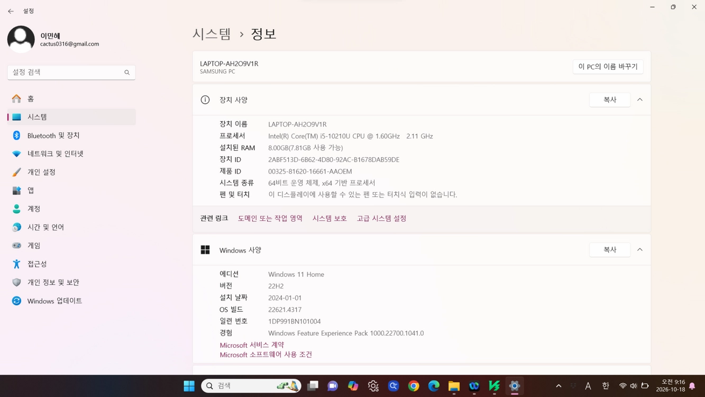The image size is (705, 397).
Task: Click the processor value Intel(R) Core(TM) i5-10210U
Action: point(351,136)
